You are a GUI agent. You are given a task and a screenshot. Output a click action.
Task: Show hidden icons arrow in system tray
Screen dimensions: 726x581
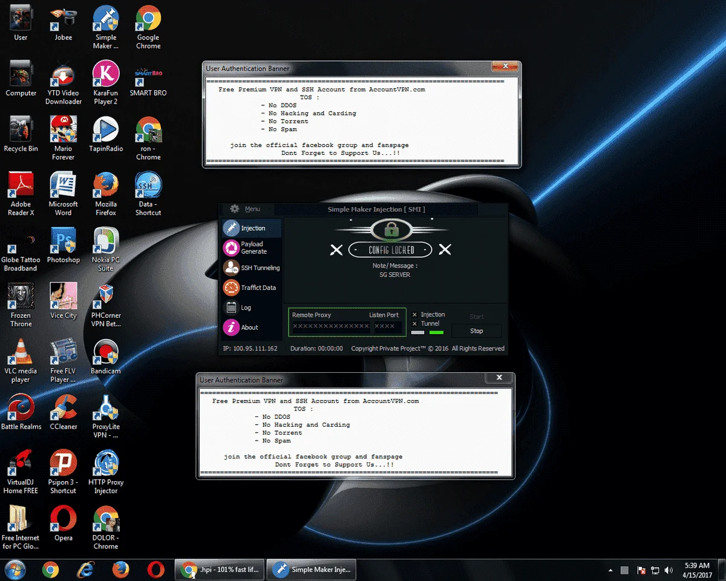pyautogui.click(x=612, y=570)
